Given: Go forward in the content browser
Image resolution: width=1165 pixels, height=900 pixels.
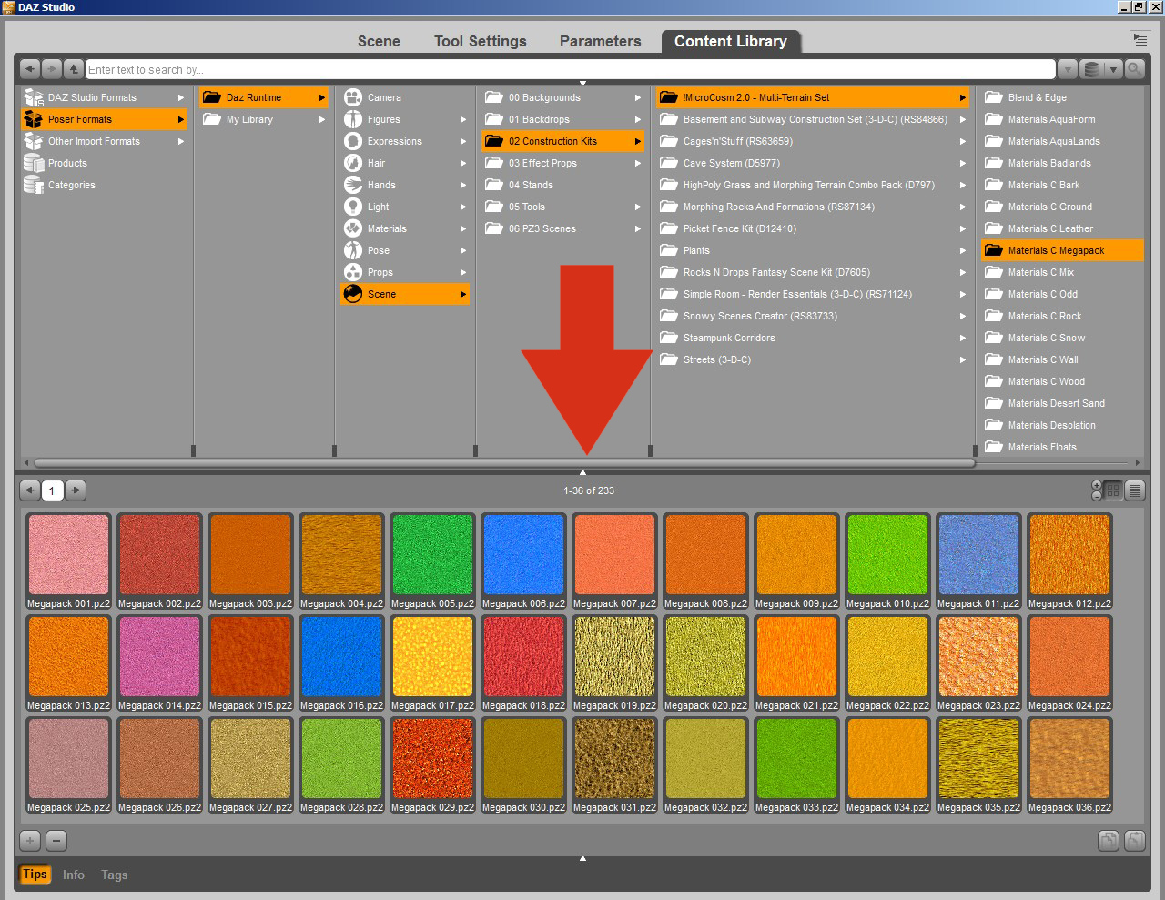Looking at the screenshot, I should point(52,68).
